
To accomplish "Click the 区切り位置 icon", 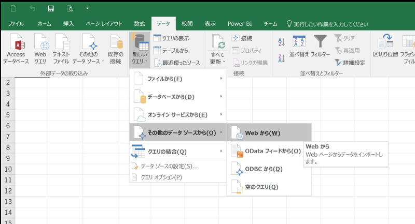I will (385, 43).
